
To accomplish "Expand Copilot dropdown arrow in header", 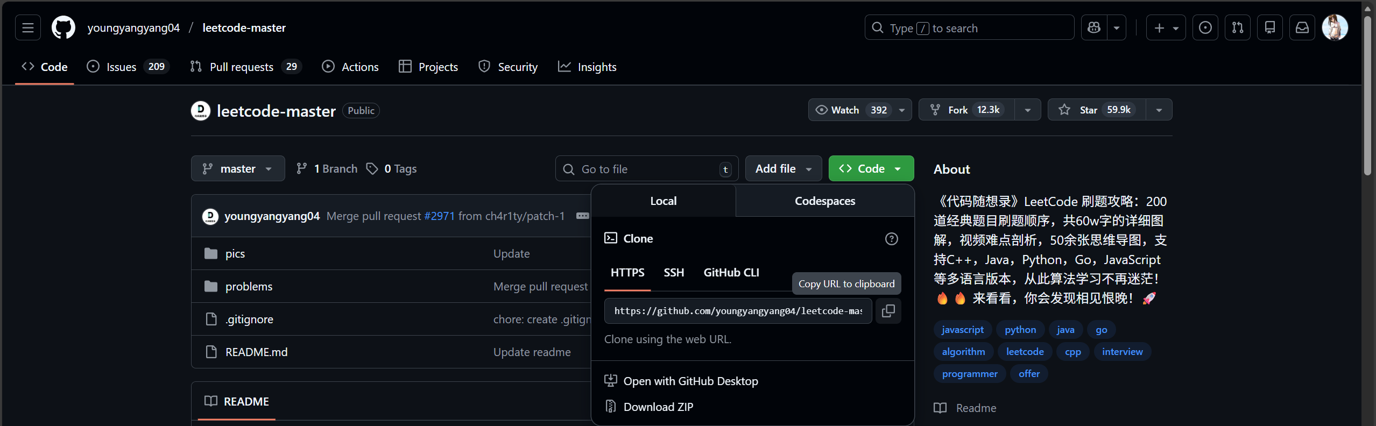I will point(1117,27).
